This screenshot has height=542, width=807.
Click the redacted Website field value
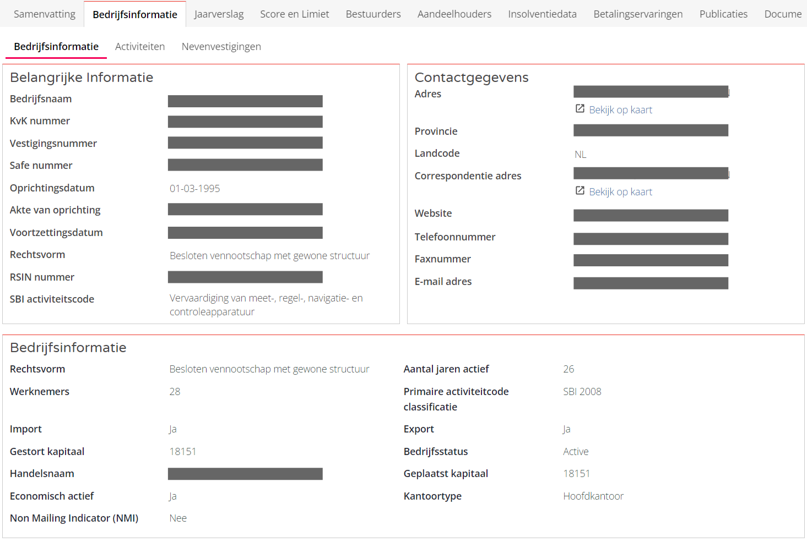651,215
